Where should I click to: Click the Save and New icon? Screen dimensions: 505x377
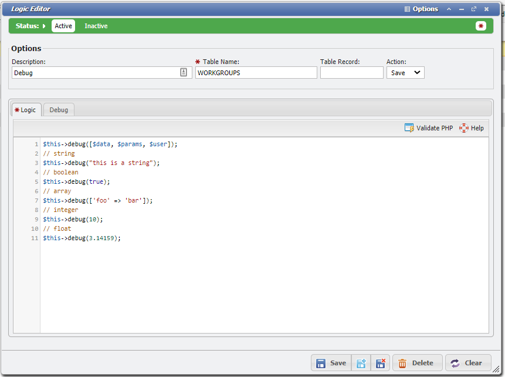361,363
